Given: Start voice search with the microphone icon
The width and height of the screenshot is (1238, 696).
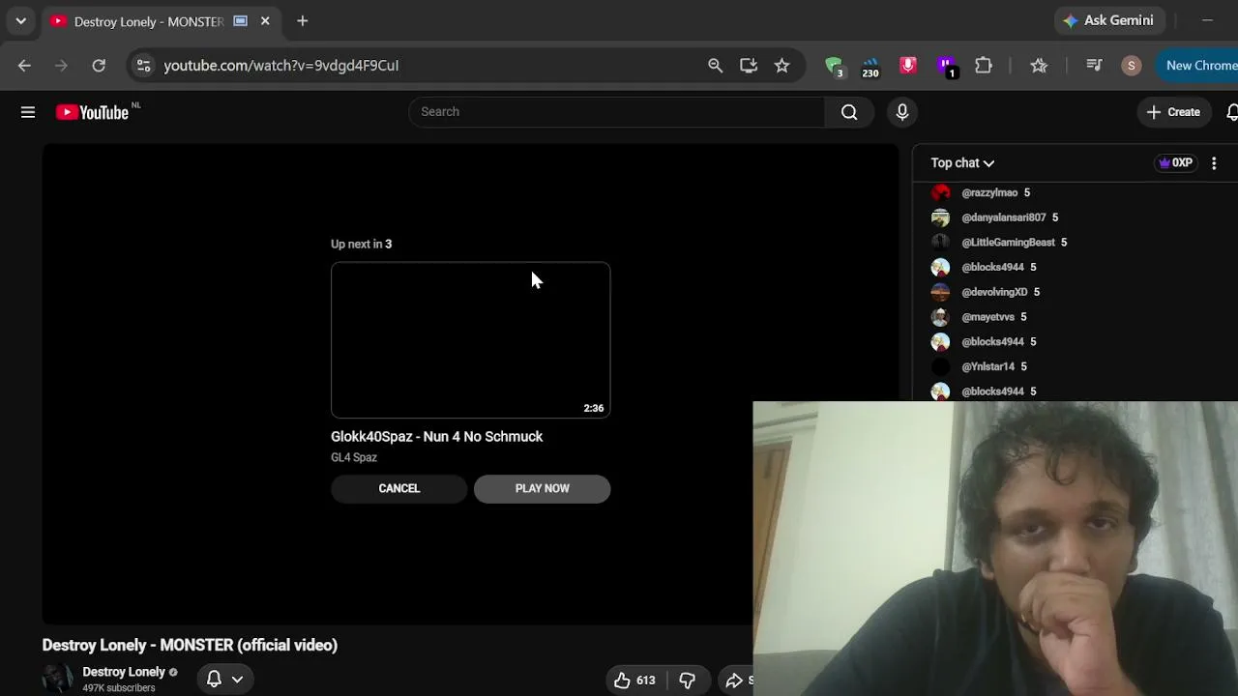Looking at the screenshot, I should point(902,112).
